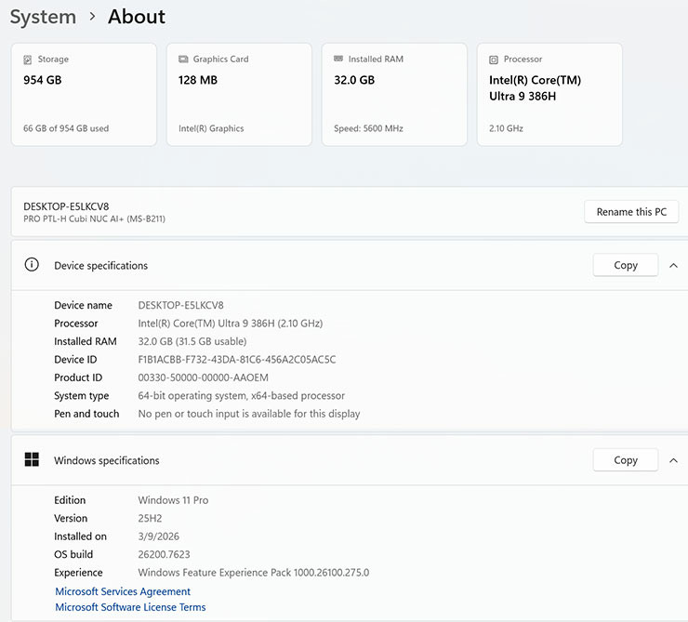Select the No pen or touch input text
Image resolution: width=688 pixels, height=622 pixels.
click(249, 414)
